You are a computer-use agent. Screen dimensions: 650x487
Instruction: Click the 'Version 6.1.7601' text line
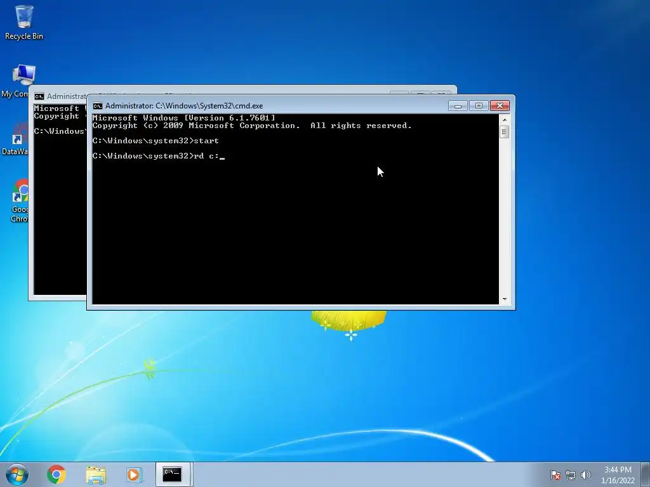(x=183, y=118)
